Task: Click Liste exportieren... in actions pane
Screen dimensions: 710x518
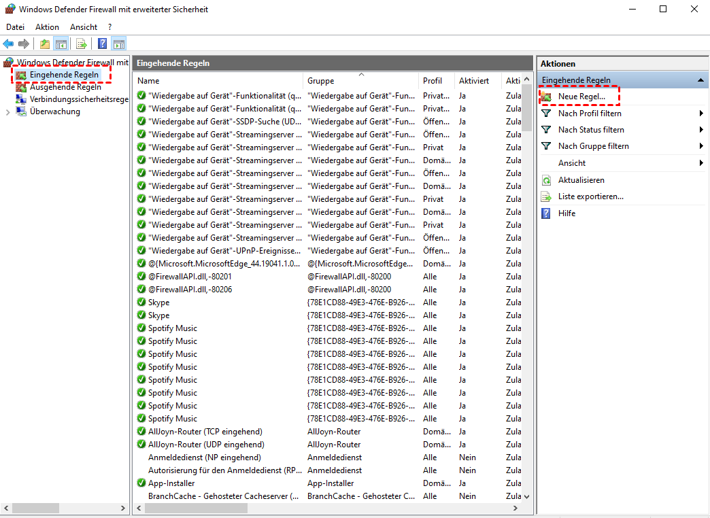Action: [590, 196]
